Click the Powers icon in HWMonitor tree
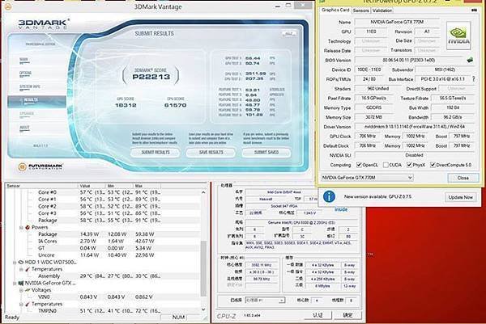The height and width of the screenshot is (324, 486). (x=28, y=227)
